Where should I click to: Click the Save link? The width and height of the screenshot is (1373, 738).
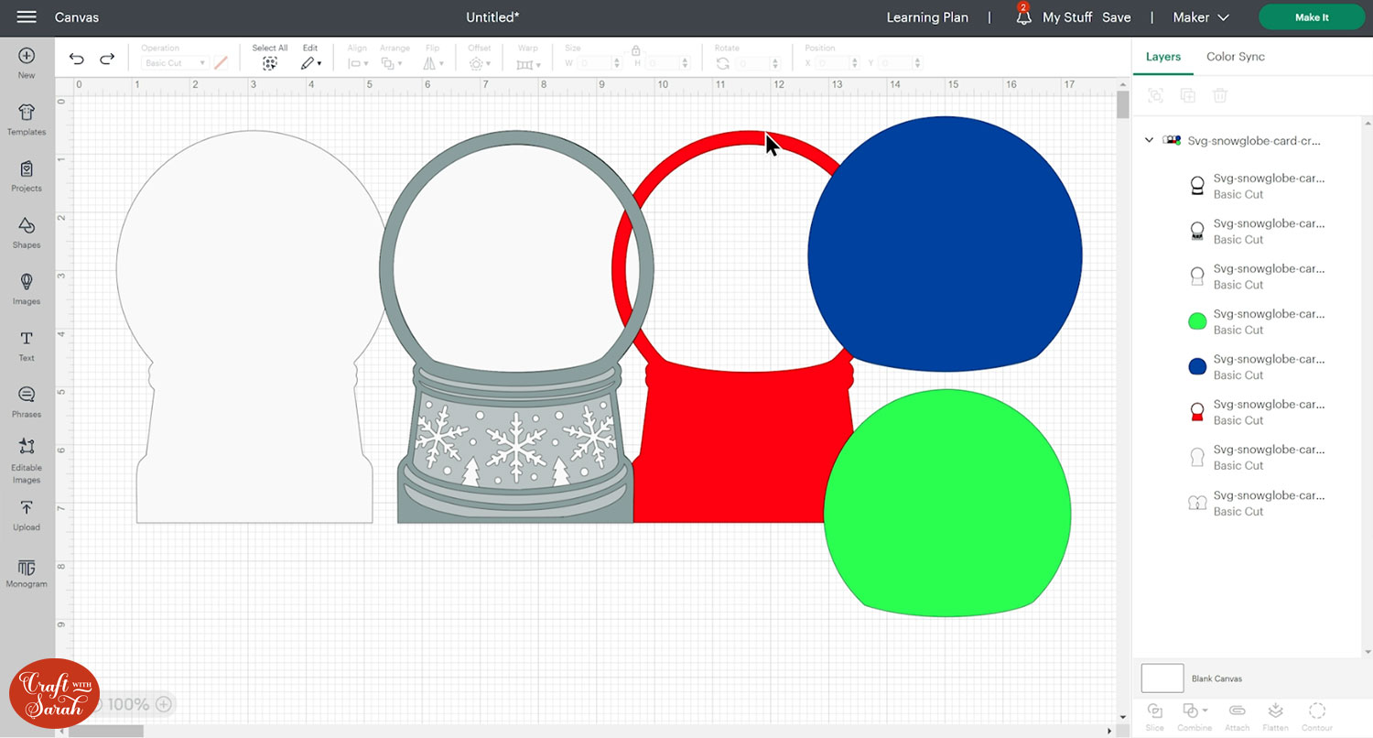tap(1116, 17)
